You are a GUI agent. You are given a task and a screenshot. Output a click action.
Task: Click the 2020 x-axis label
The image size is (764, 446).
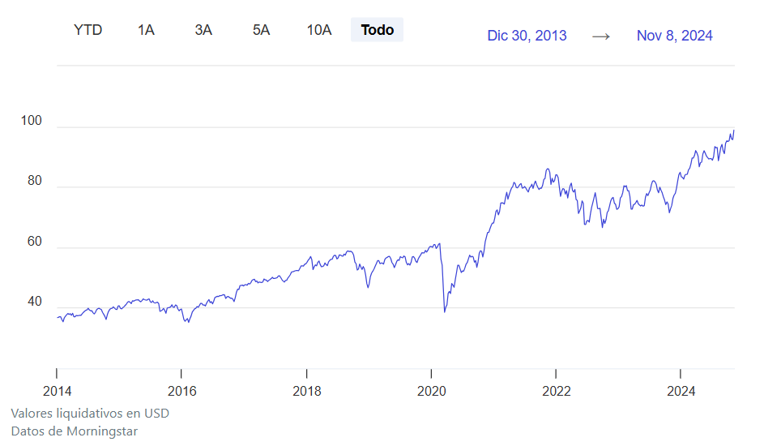coord(431,392)
